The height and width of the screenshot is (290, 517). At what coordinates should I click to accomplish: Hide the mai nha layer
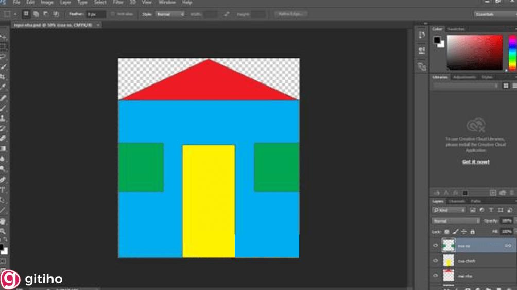[435, 276]
